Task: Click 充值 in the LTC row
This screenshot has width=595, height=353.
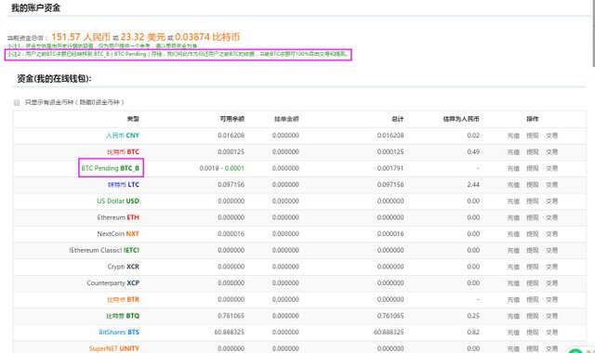Action: (x=513, y=185)
